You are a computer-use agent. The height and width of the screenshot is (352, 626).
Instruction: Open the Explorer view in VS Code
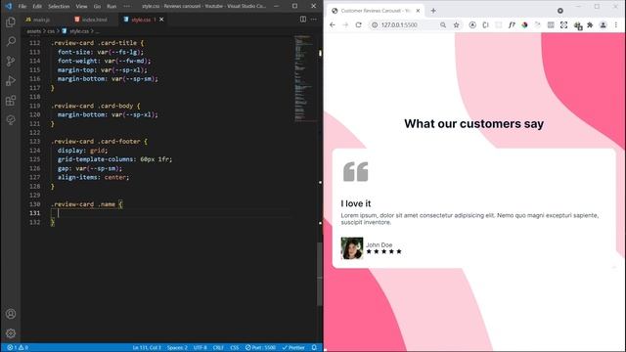11,22
